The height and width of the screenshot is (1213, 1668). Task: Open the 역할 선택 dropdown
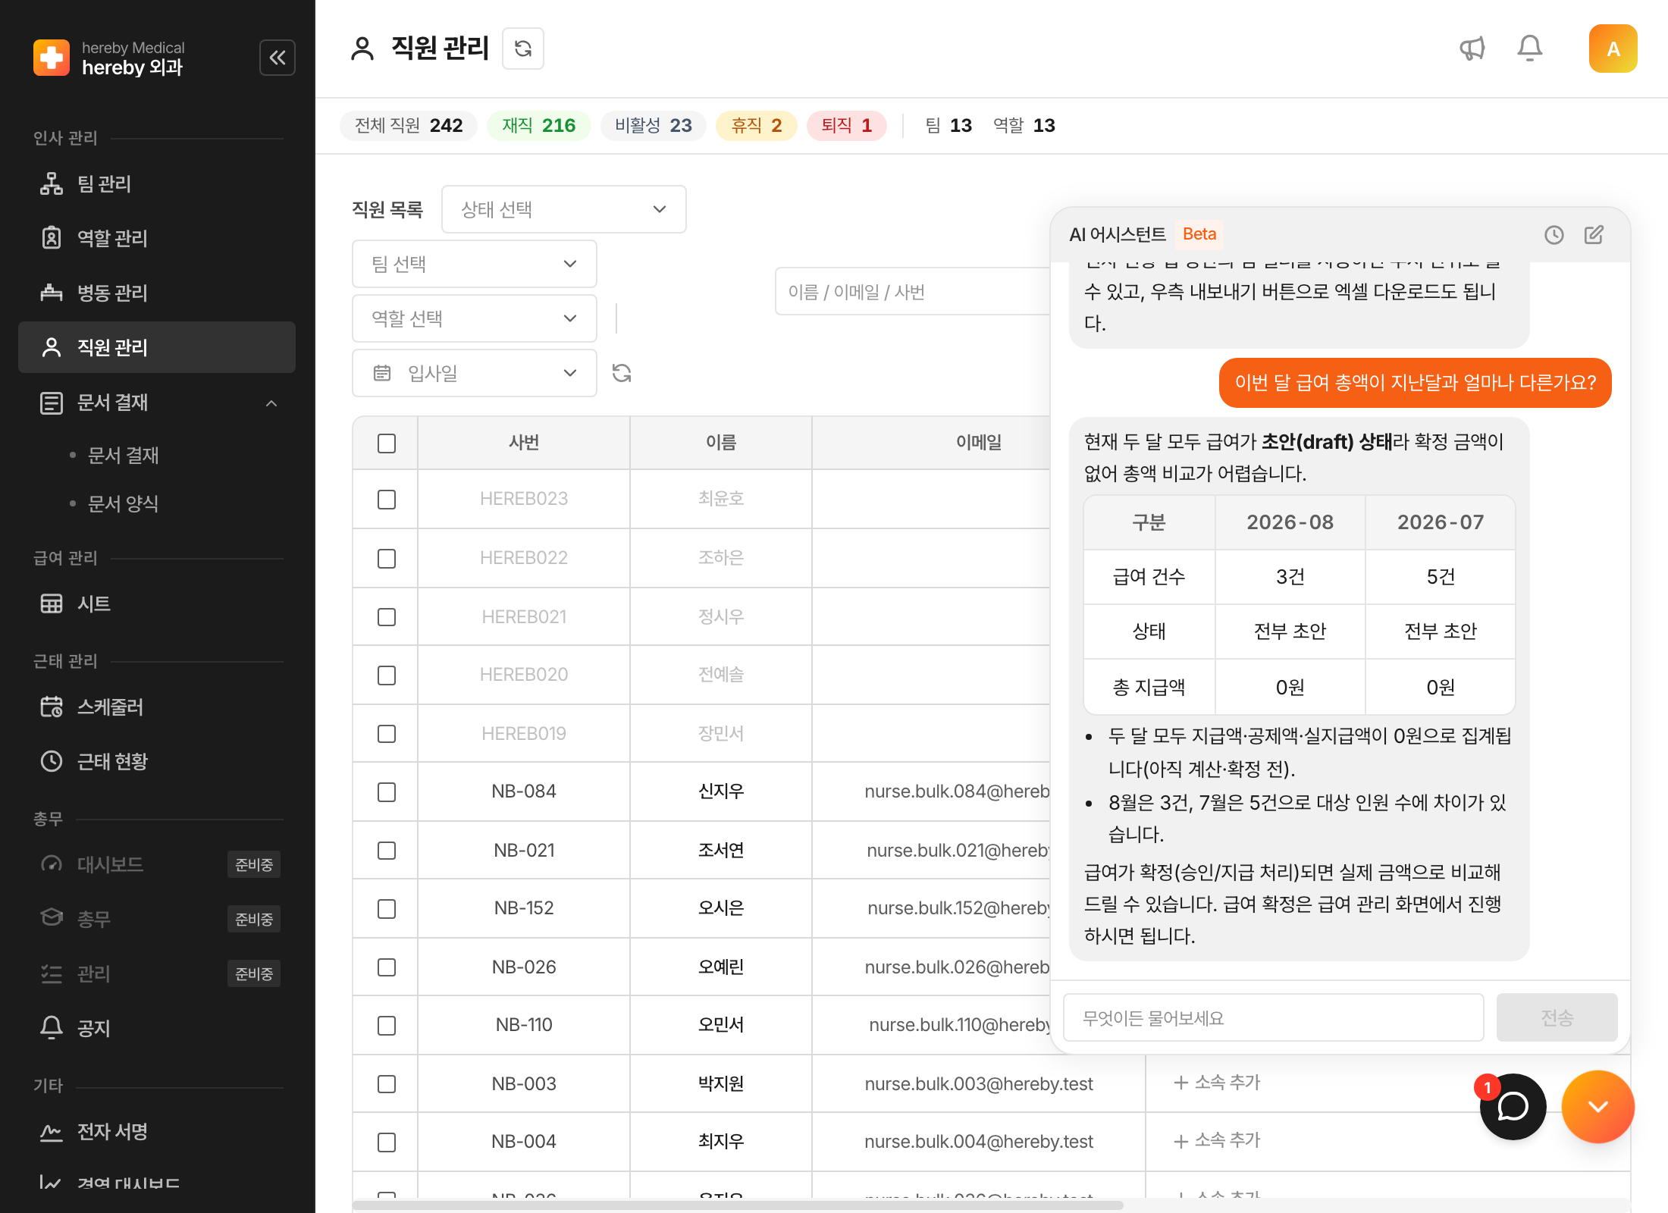pos(475,318)
